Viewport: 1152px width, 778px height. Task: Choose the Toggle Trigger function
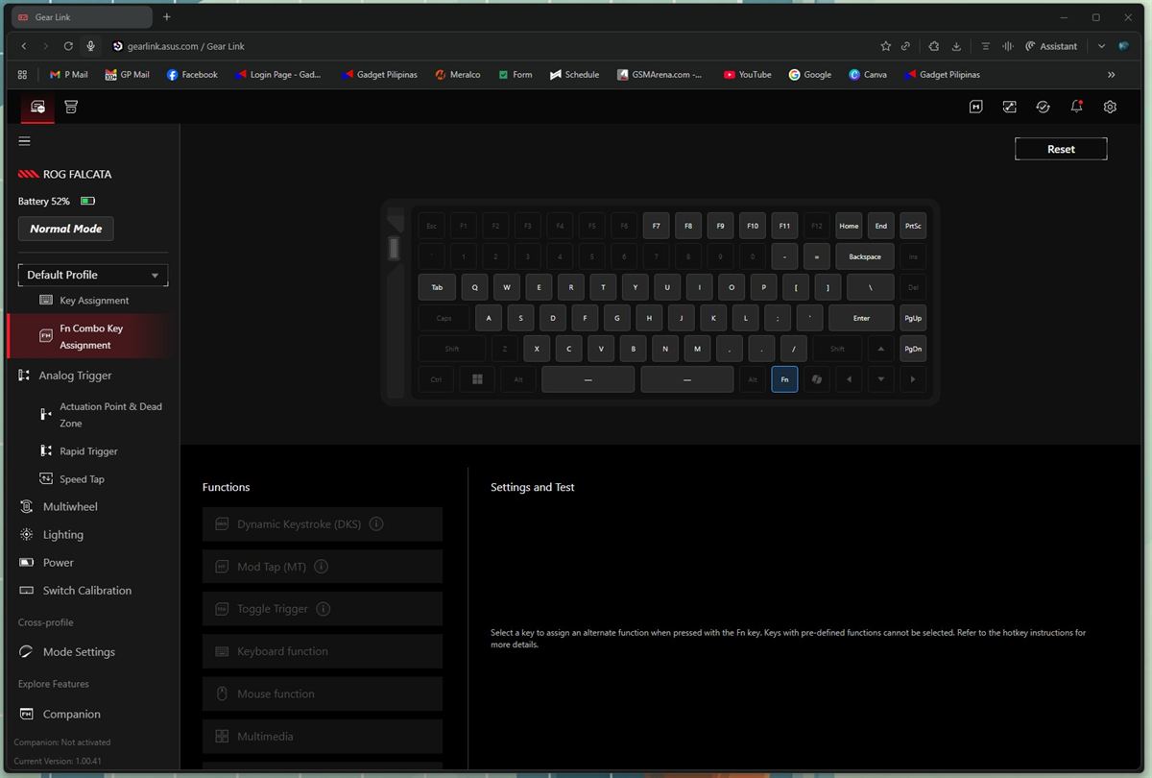tap(323, 609)
